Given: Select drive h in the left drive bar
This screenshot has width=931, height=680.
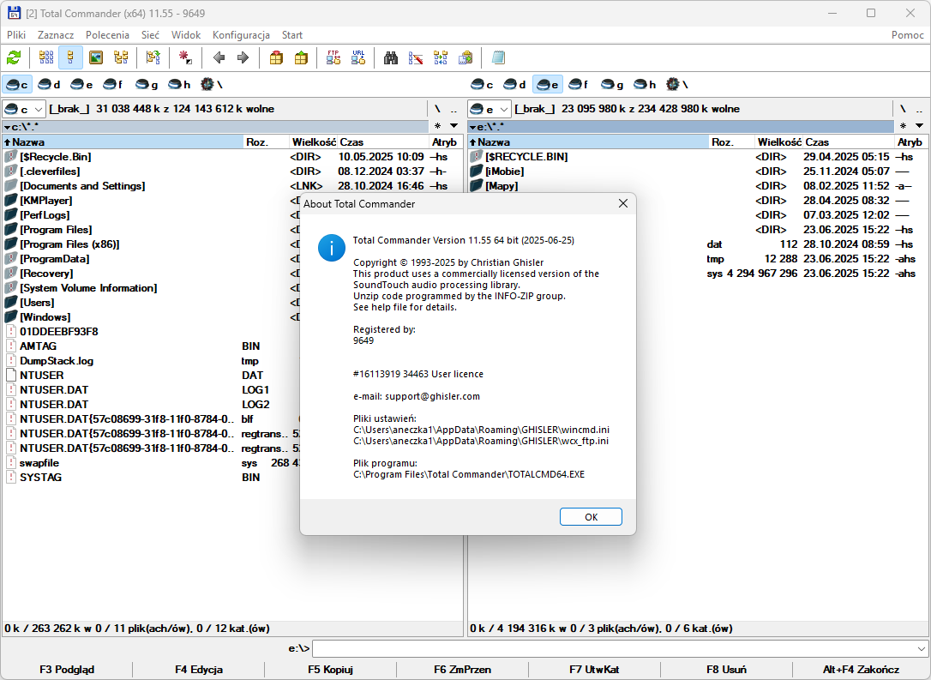Looking at the screenshot, I should tap(179, 84).
